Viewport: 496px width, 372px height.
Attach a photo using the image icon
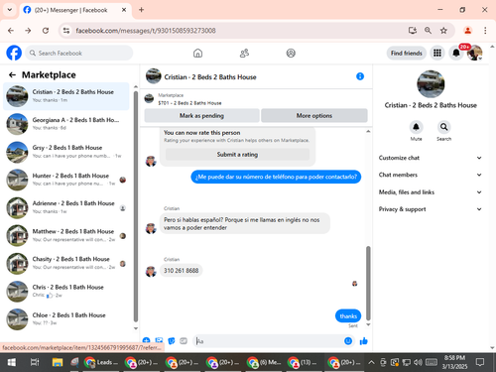click(x=159, y=340)
